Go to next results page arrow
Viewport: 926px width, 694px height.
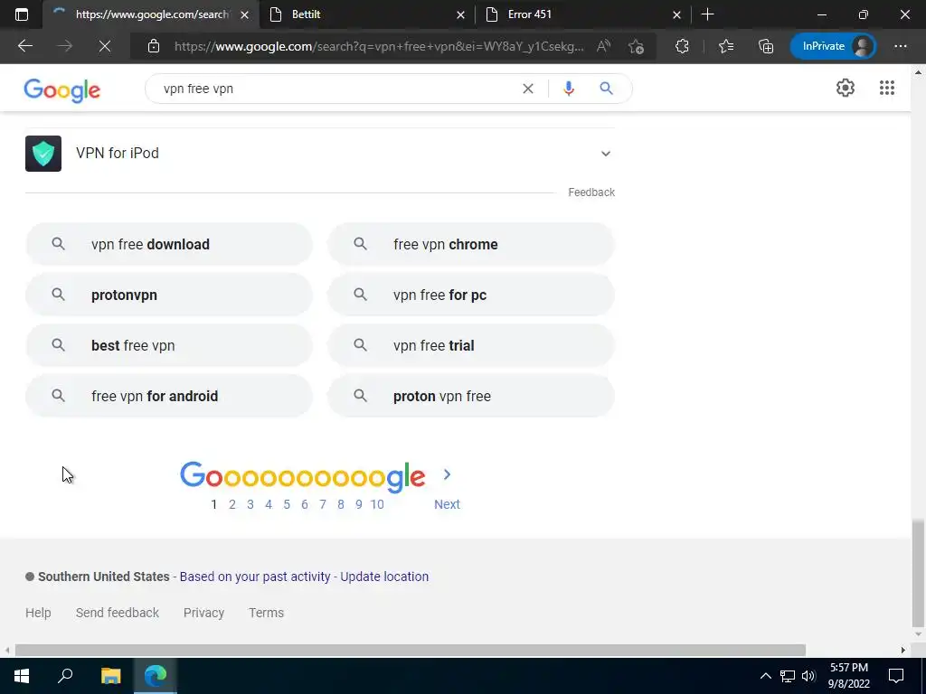pos(447,474)
